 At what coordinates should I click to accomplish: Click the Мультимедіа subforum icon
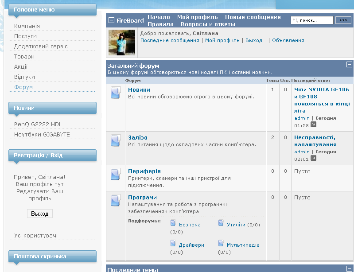pyautogui.click(x=221, y=244)
